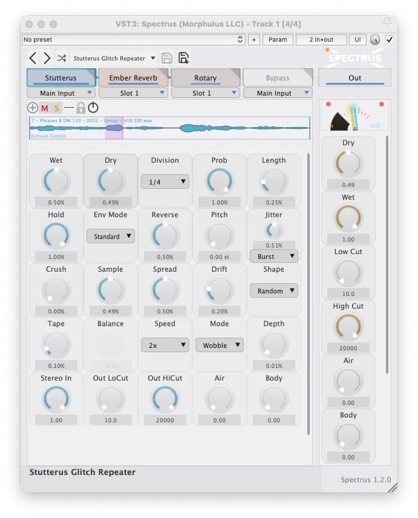Click the Stutterus Wet knob
418x518 pixels.
pyautogui.click(x=56, y=181)
